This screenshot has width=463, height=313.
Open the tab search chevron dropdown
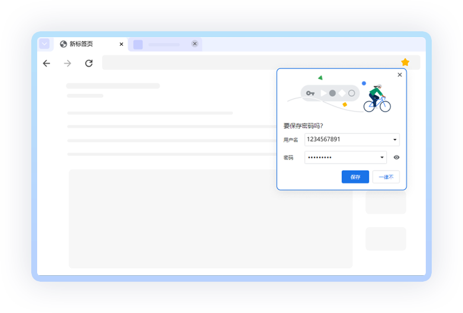pos(44,44)
